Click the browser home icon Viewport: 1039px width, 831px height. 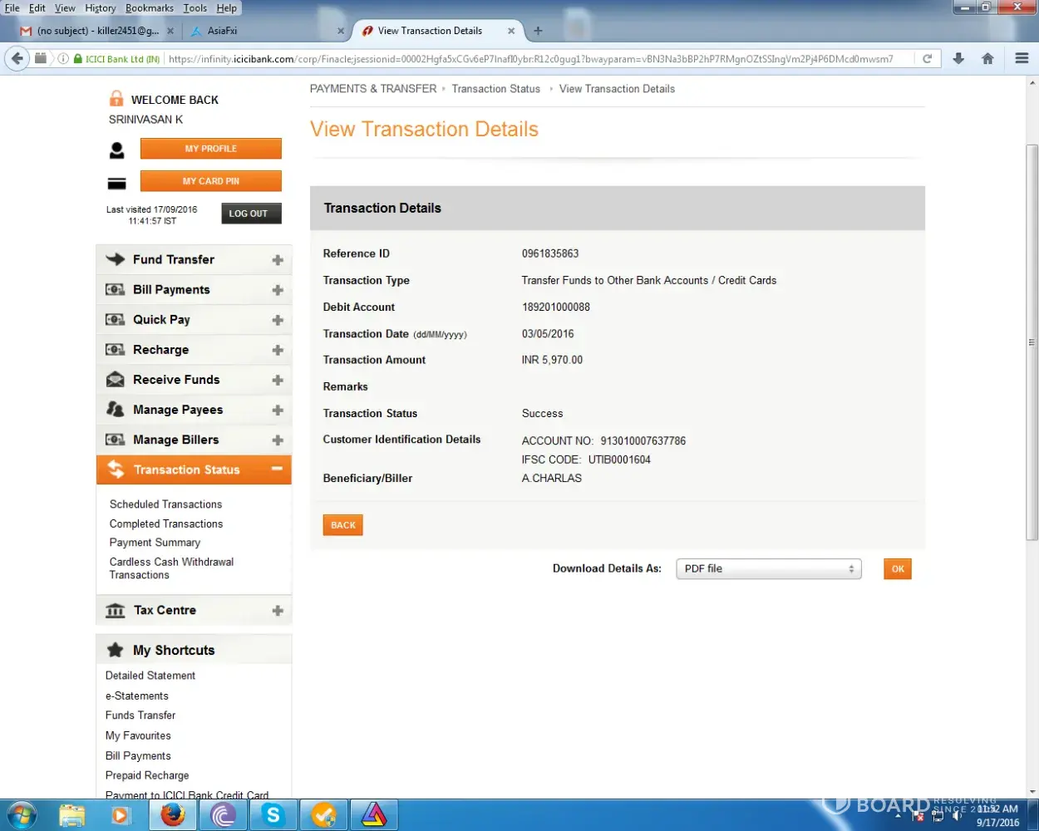(987, 59)
